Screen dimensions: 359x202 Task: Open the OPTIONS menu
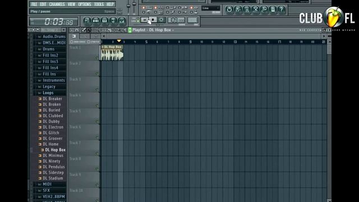point(85,4)
